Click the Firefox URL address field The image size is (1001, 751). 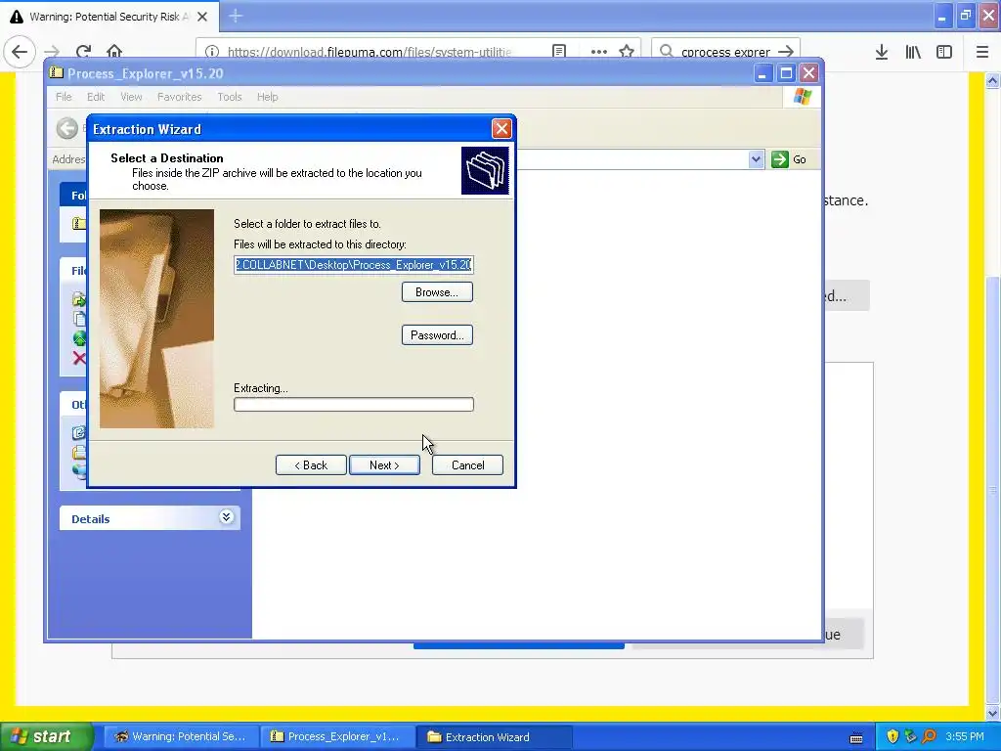click(370, 52)
